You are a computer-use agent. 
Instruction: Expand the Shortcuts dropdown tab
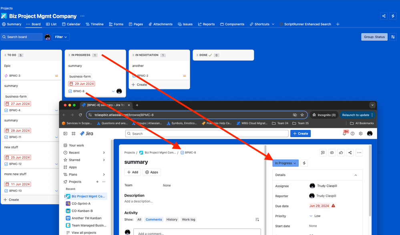pyautogui.click(x=262, y=24)
